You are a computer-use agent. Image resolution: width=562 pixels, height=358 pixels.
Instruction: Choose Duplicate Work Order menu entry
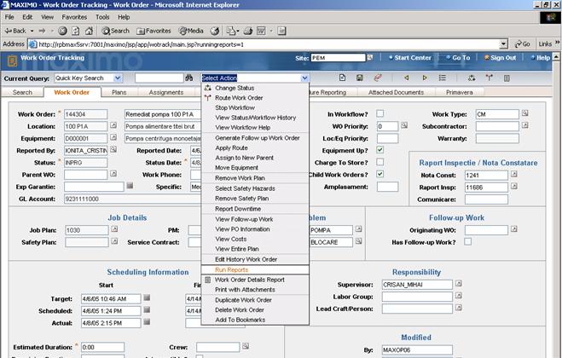243,300
